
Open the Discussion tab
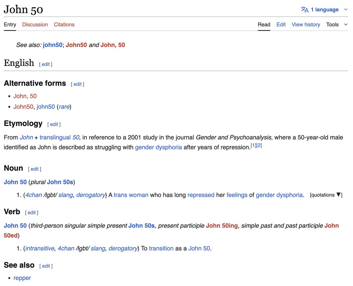tap(35, 25)
